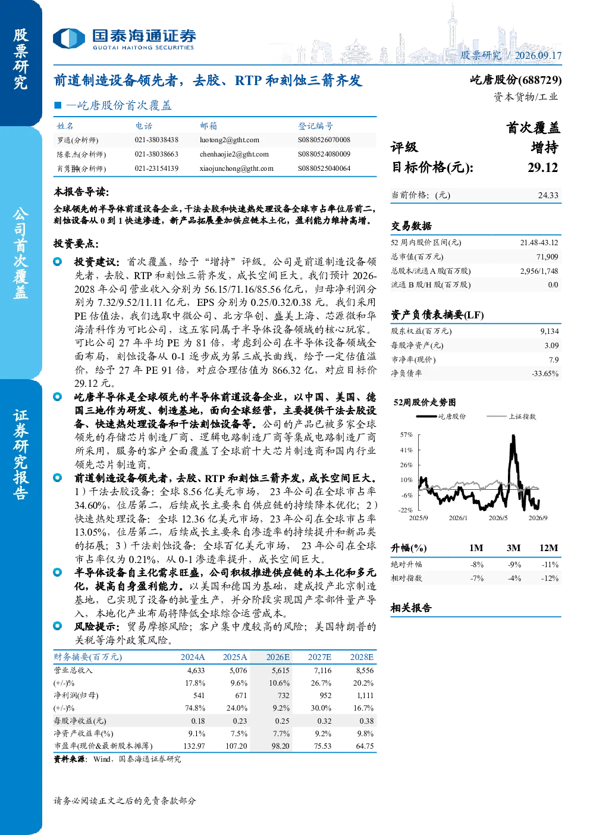Image resolution: width=590 pixels, height=835 pixels.
Task: Click the data source note Wind, 国泰海通证券研究
Action: (x=137, y=759)
